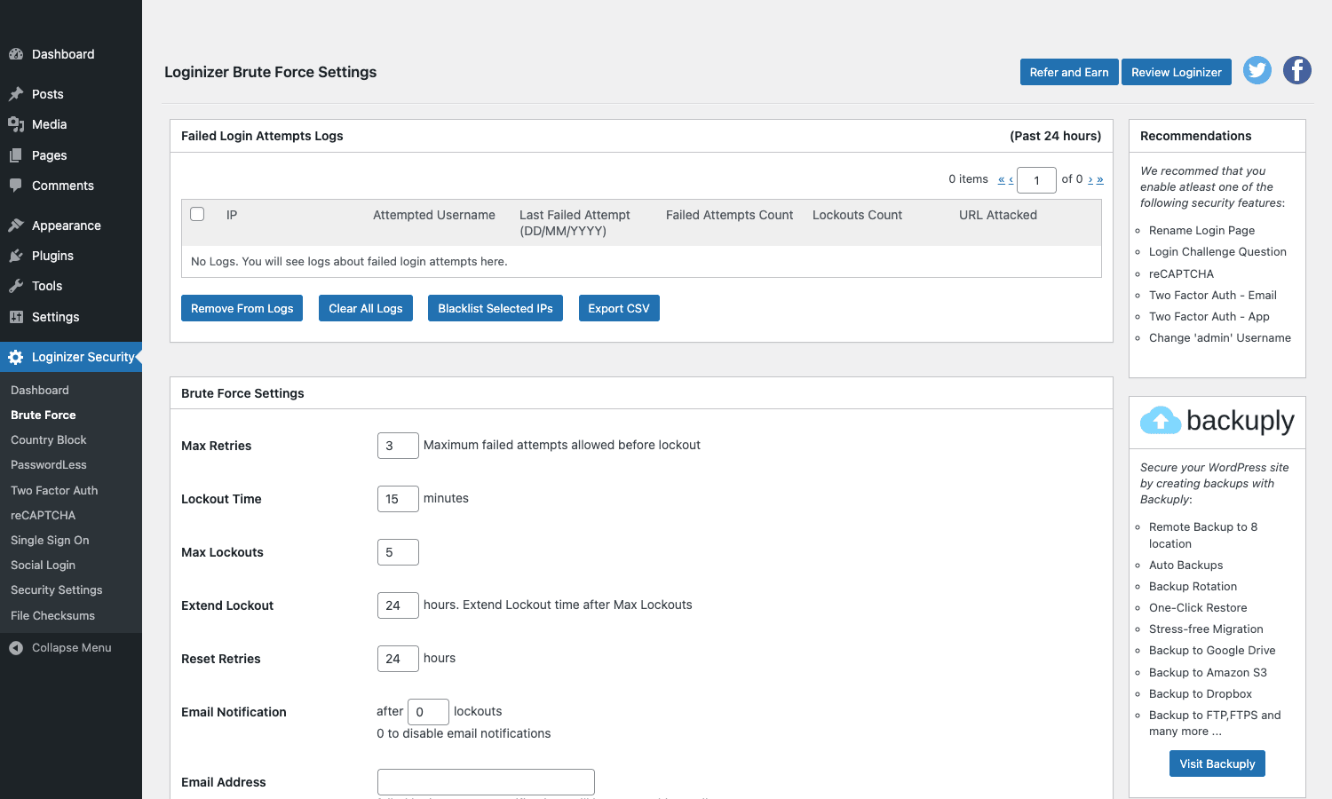Open the Social Login submenu item
The width and height of the screenshot is (1332, 799).
[43, 565]
